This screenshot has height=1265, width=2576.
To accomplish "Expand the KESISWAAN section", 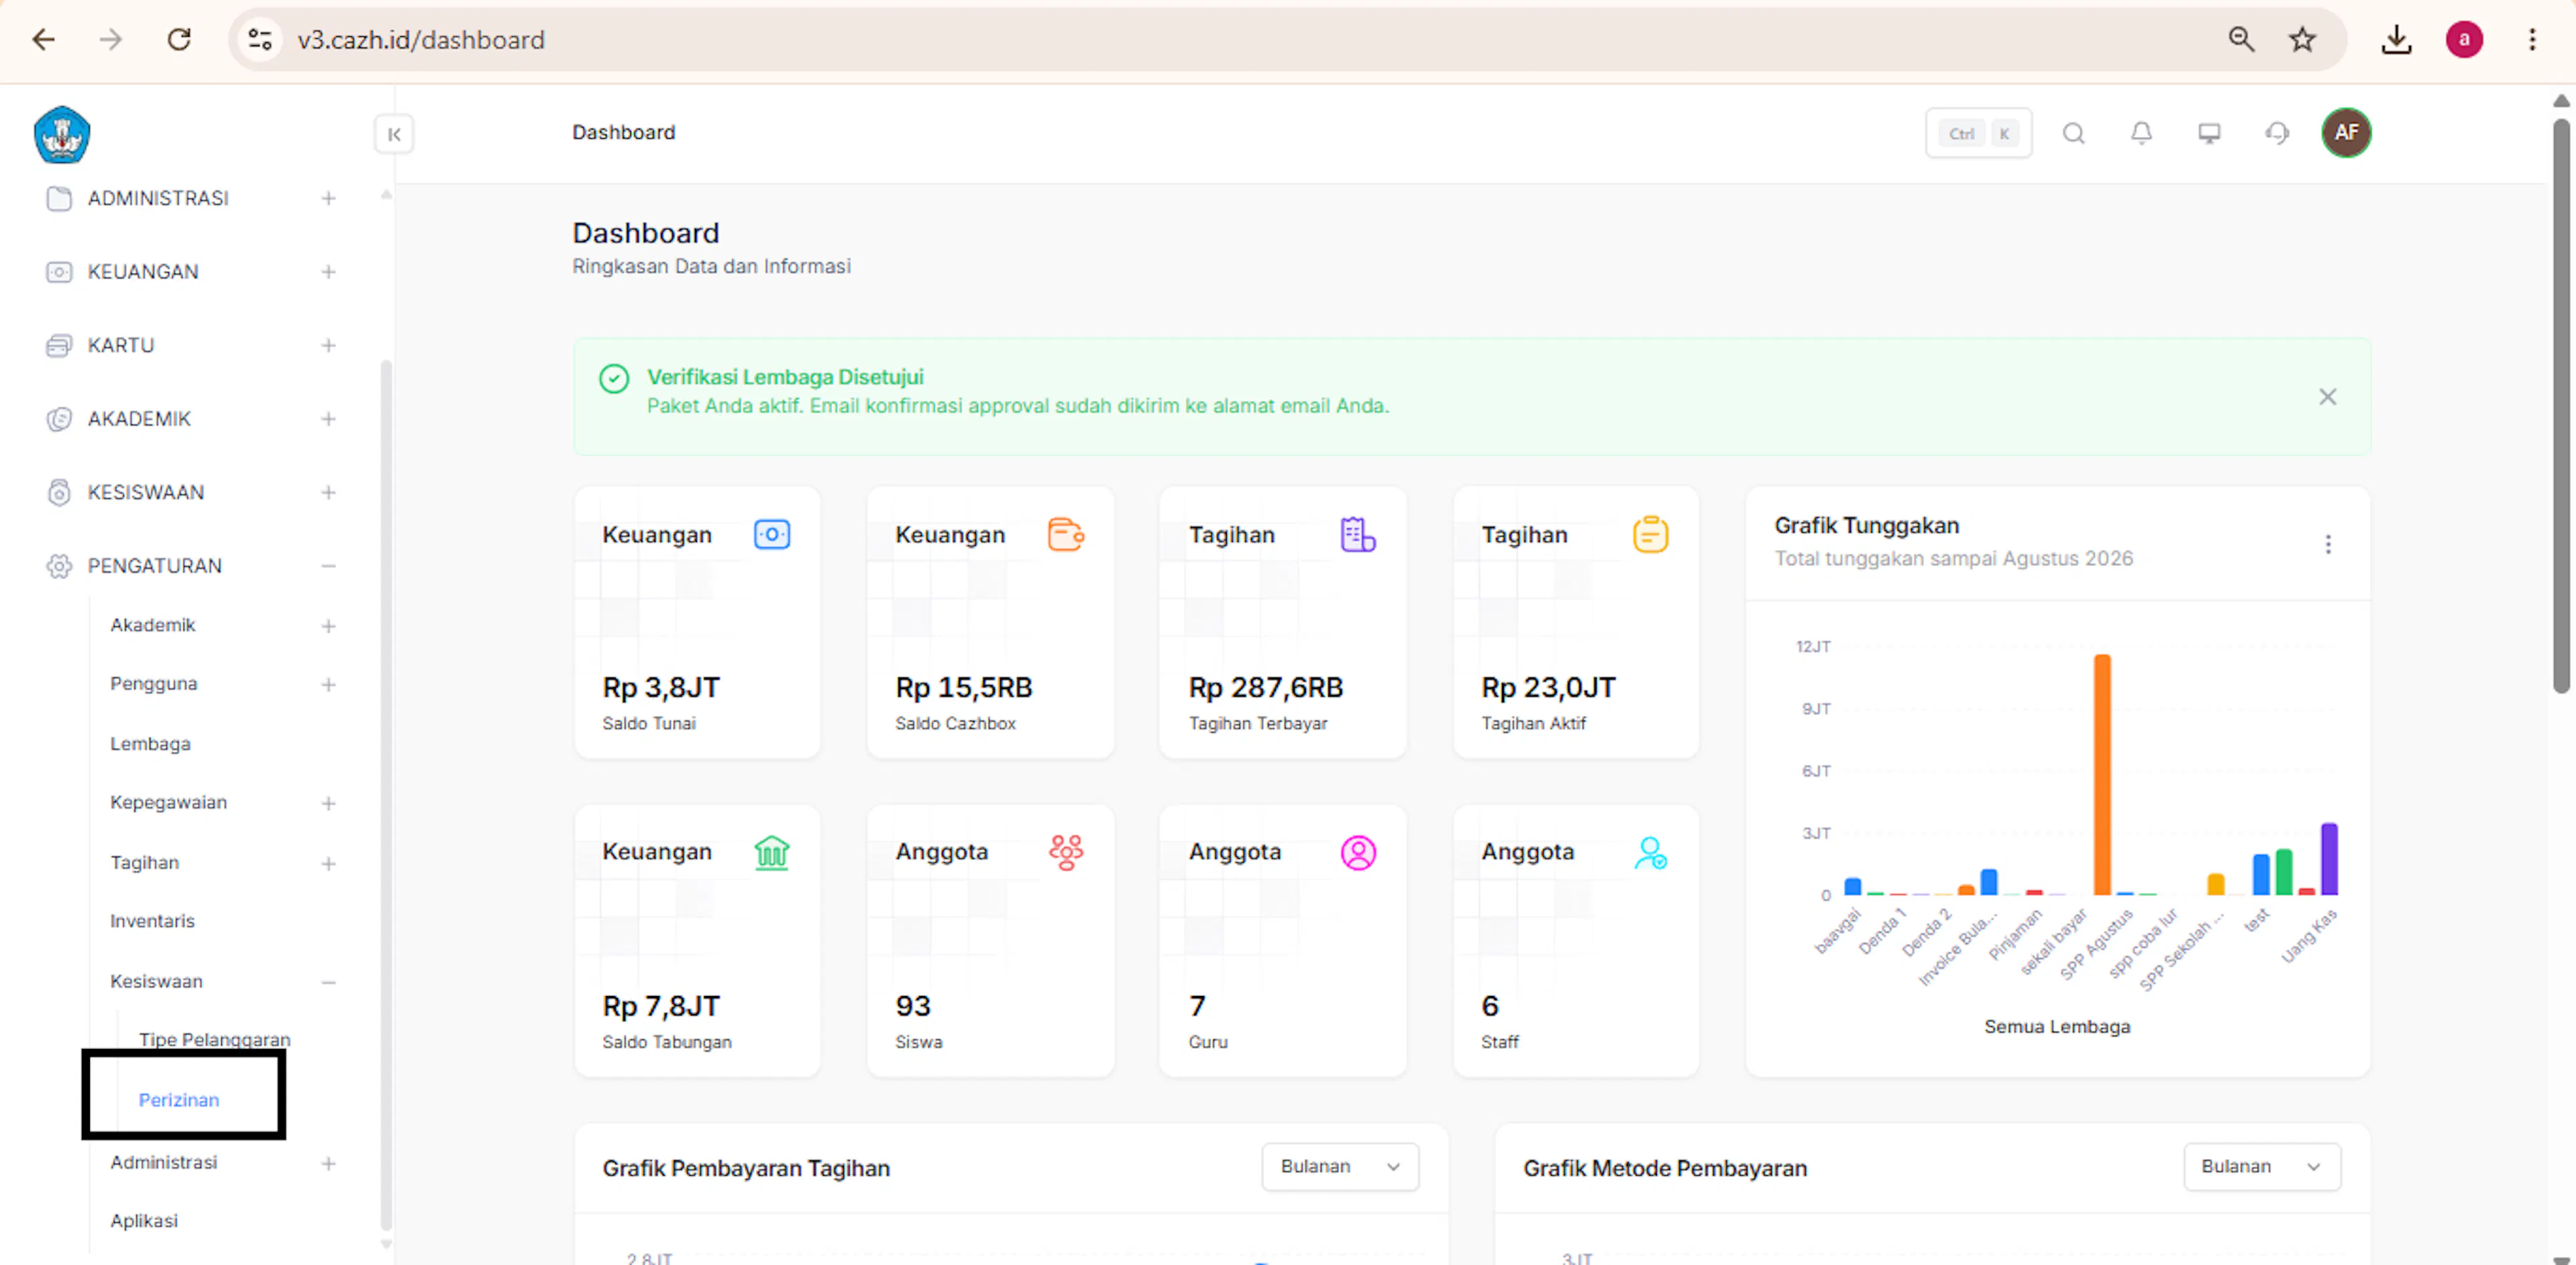I will click(328, 492).
